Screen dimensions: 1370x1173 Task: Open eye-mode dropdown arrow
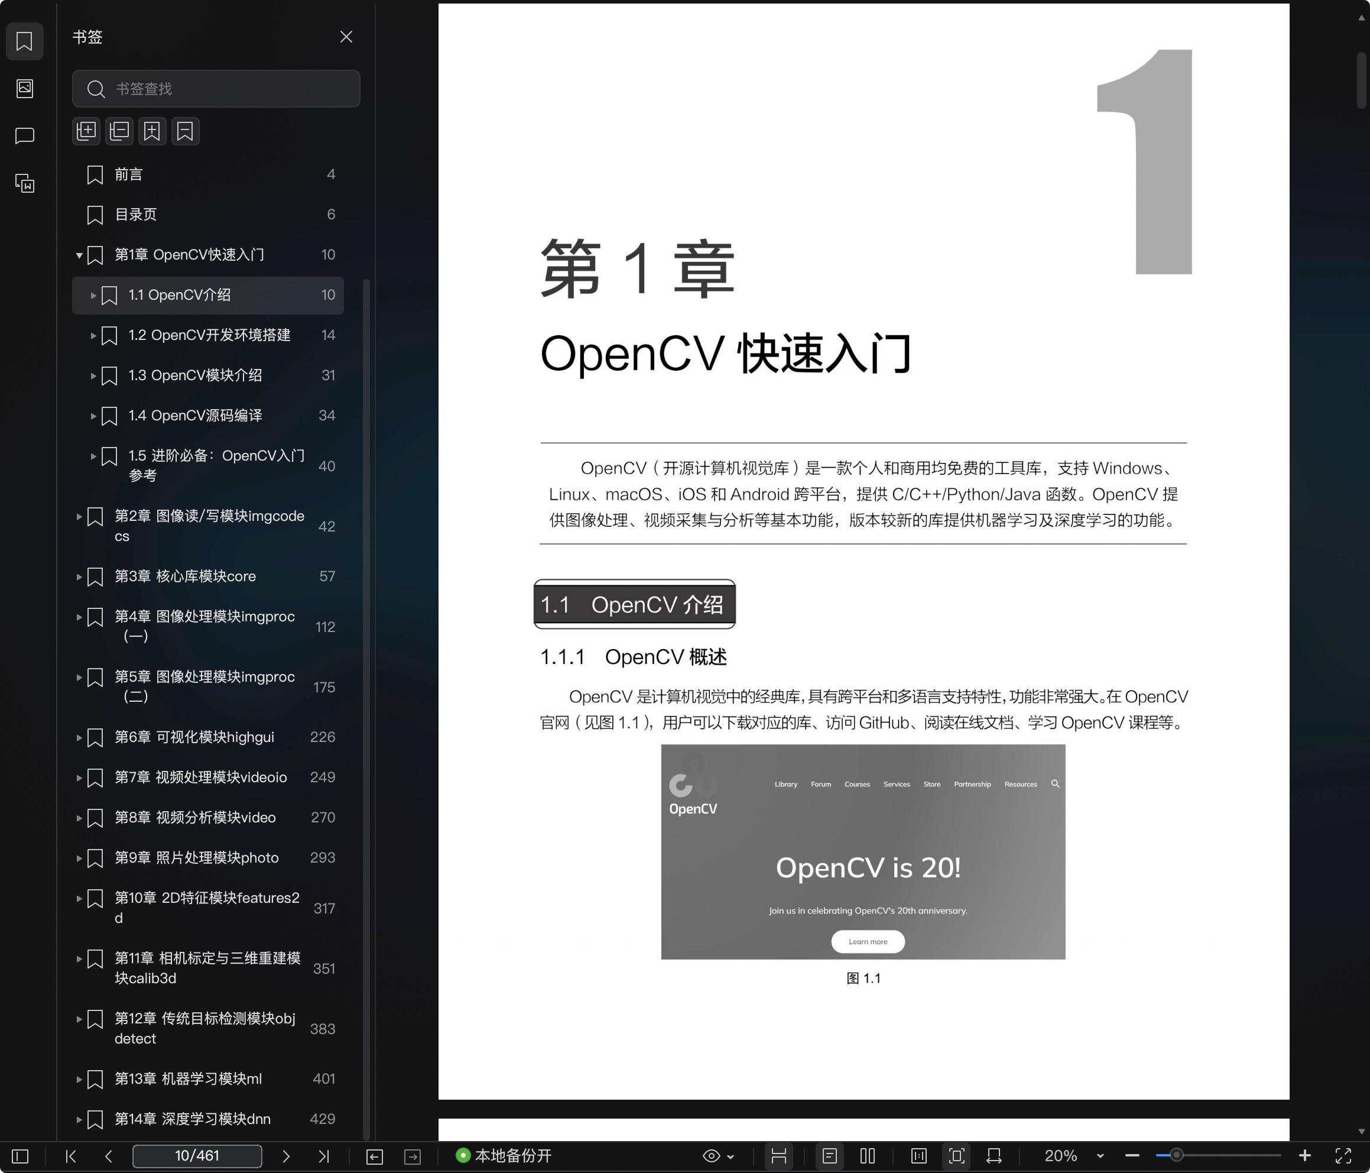731,1156
